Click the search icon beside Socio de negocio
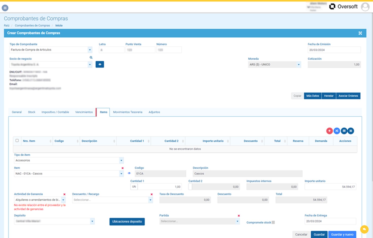This screenshot has height=238, width=373. pyautogui.click(x=91, y=58)
